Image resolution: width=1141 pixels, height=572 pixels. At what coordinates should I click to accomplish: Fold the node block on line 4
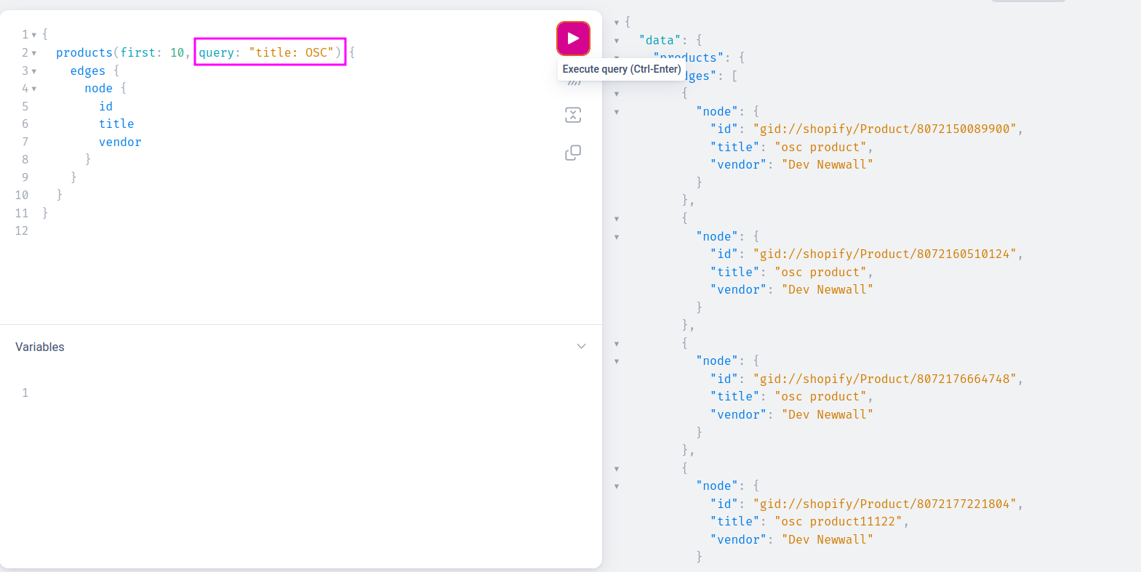tap(34, 89)
